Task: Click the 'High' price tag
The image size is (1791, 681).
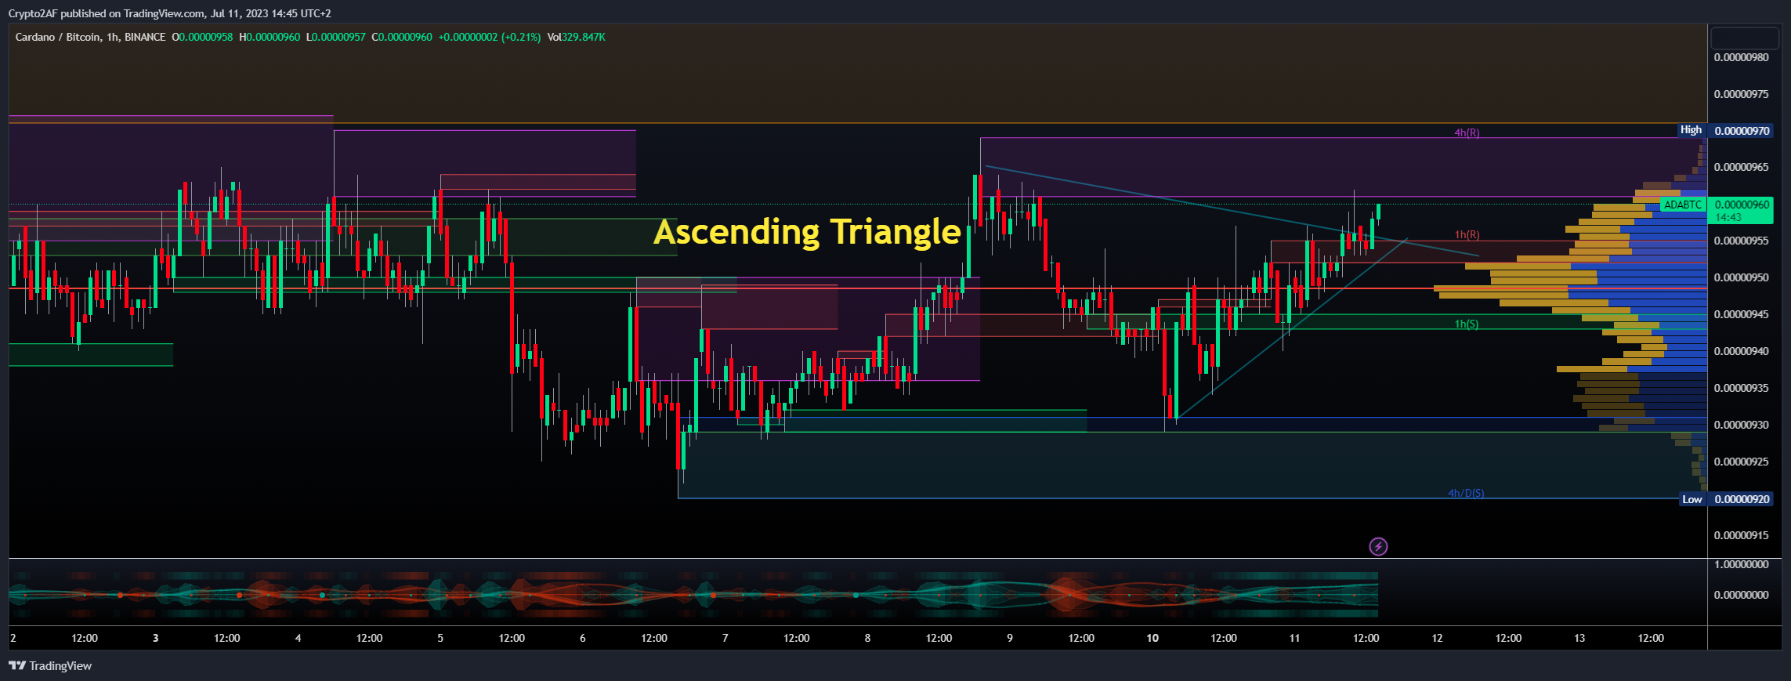Action: pyautogui.click(x=1691, y=130)
